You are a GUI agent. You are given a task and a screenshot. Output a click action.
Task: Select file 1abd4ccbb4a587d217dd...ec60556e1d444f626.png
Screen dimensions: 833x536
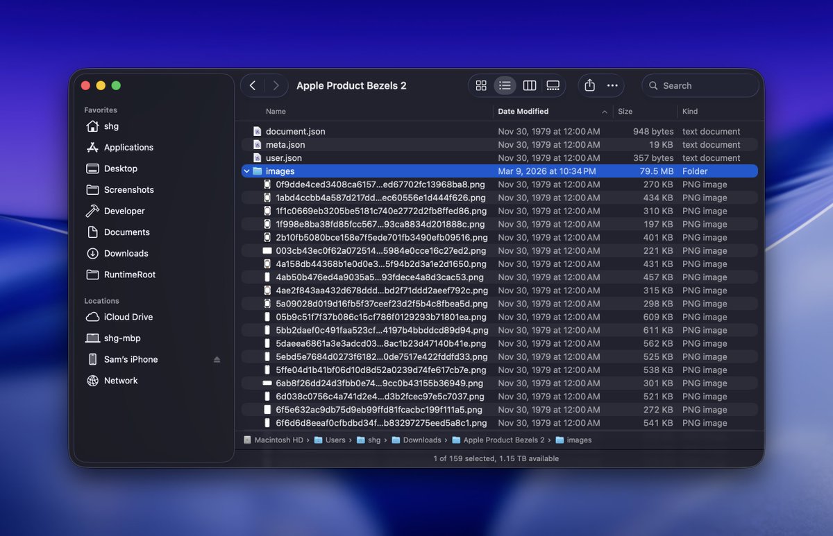pyautogui.click(x=500, y=198)
